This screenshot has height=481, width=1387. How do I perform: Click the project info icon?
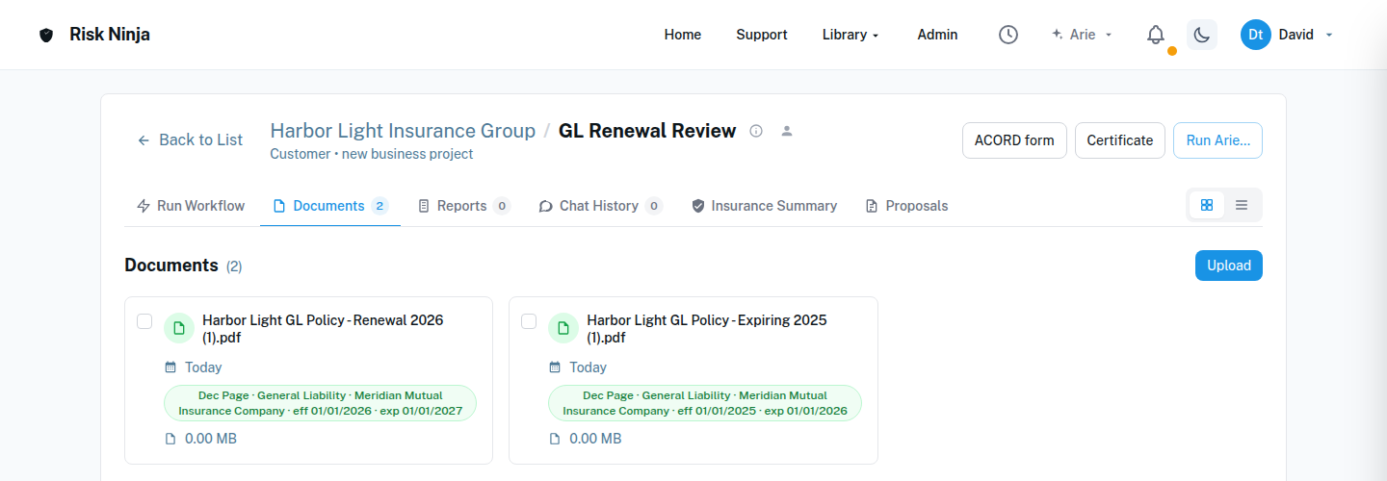pyautogui.click(x=756, y=131)
